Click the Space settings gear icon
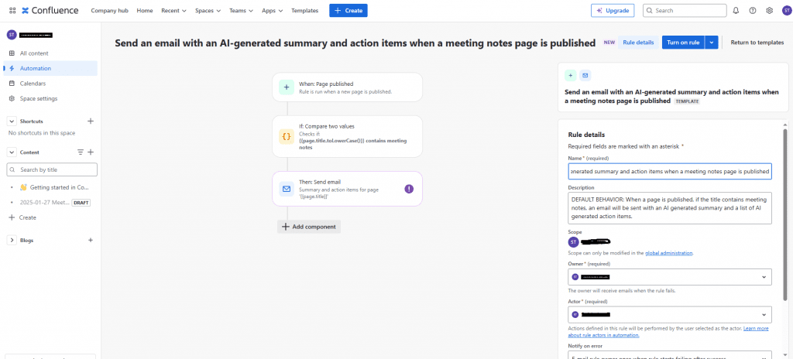The width and height of the screenshot is (793, 359). (x=12, y=98)
